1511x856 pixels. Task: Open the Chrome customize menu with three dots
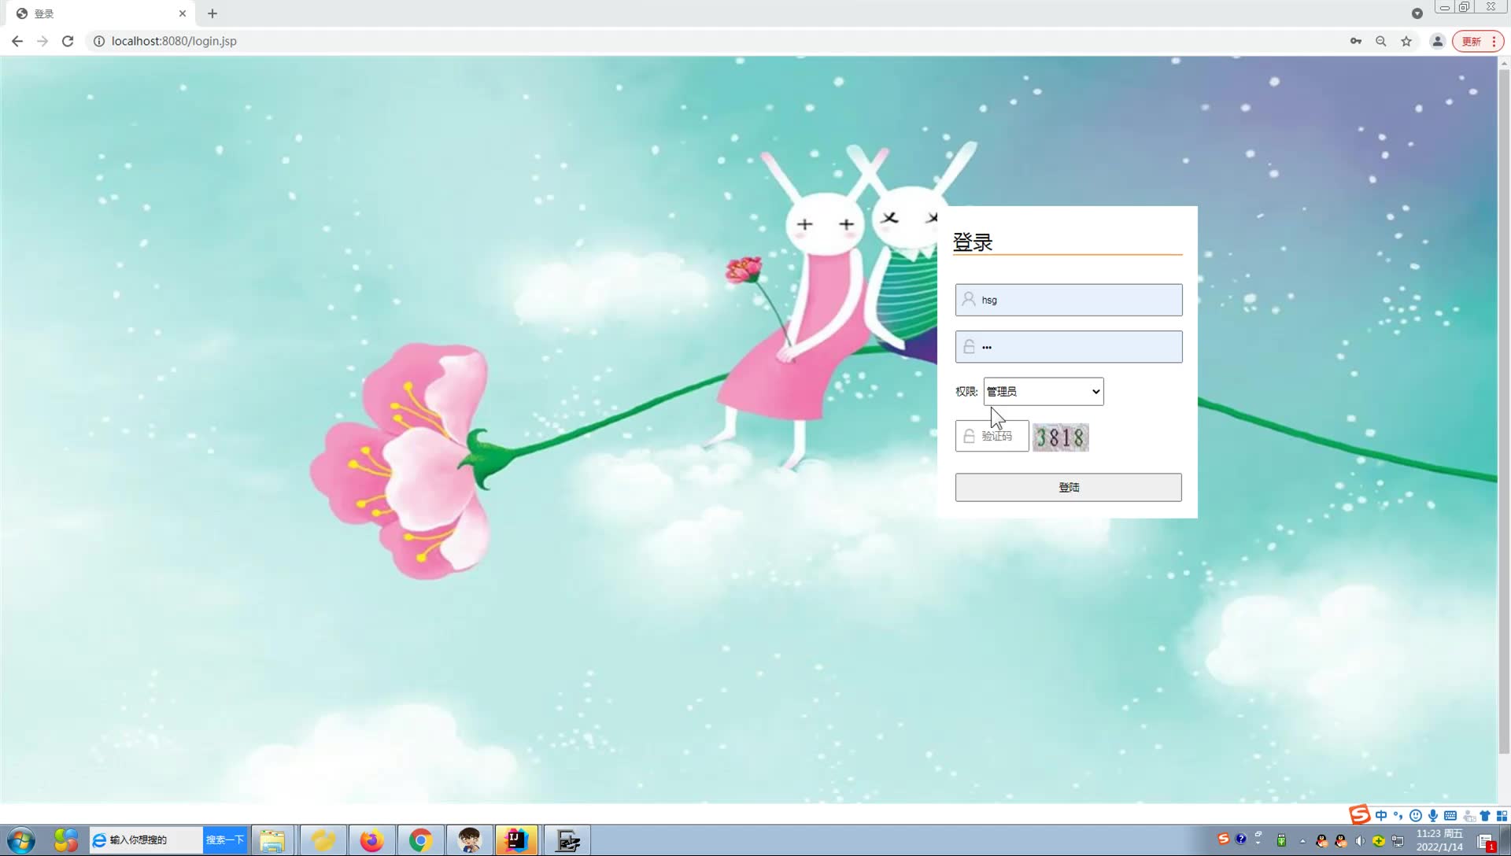click(x=1494, y=41)
